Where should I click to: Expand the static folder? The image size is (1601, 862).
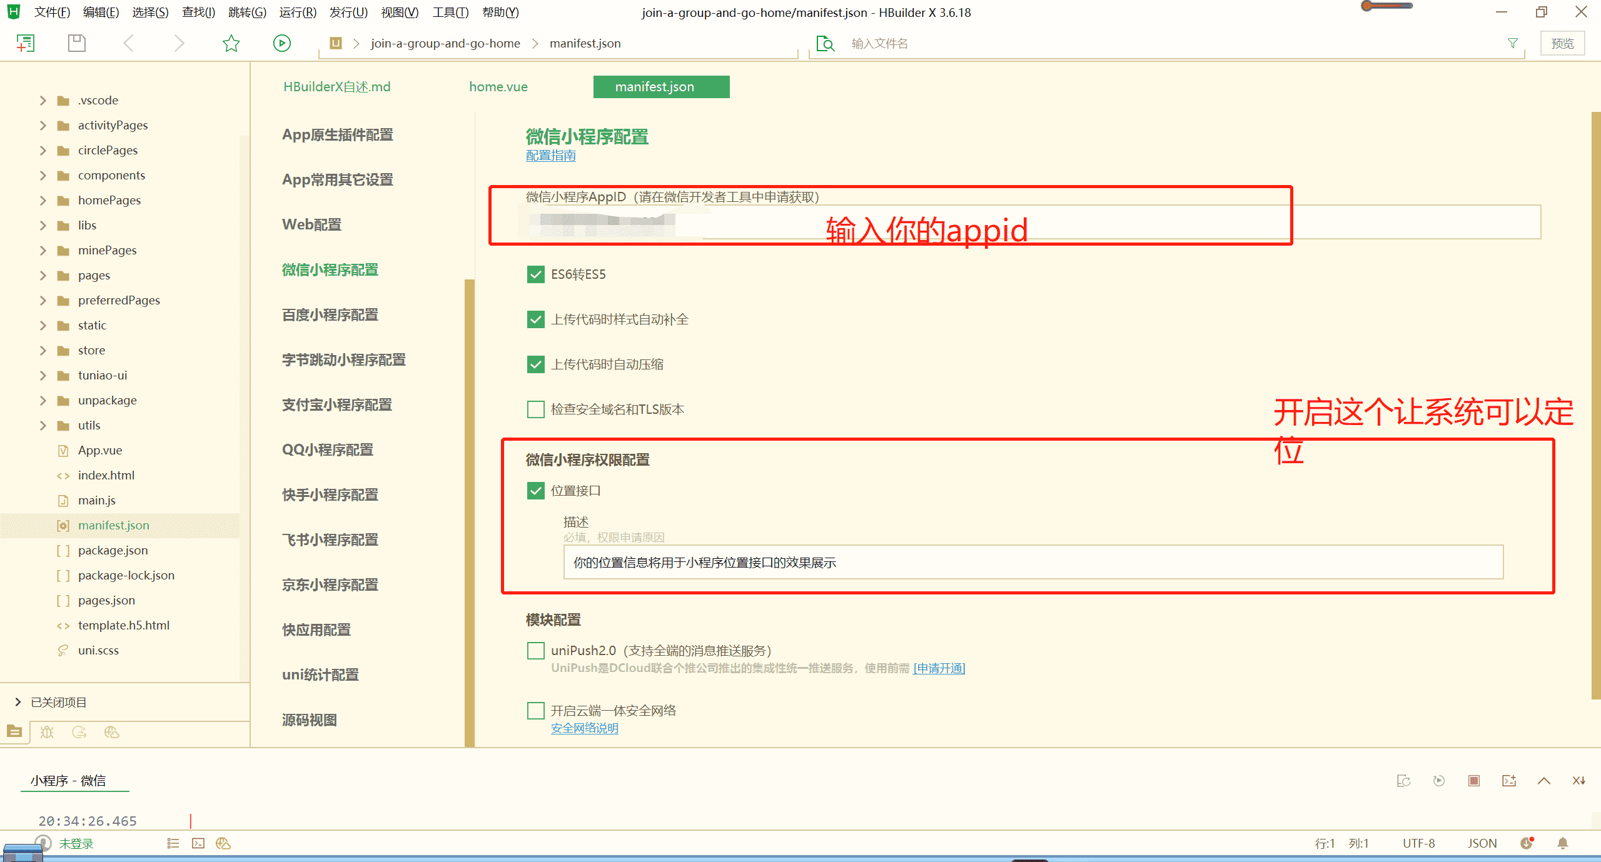(x=43, y=326)
